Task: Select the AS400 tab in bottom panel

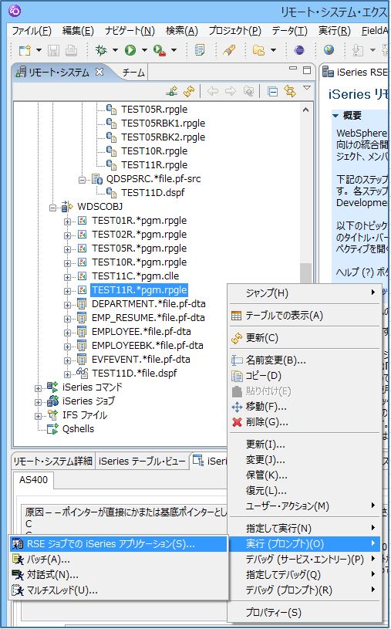Action: [33, 480]
